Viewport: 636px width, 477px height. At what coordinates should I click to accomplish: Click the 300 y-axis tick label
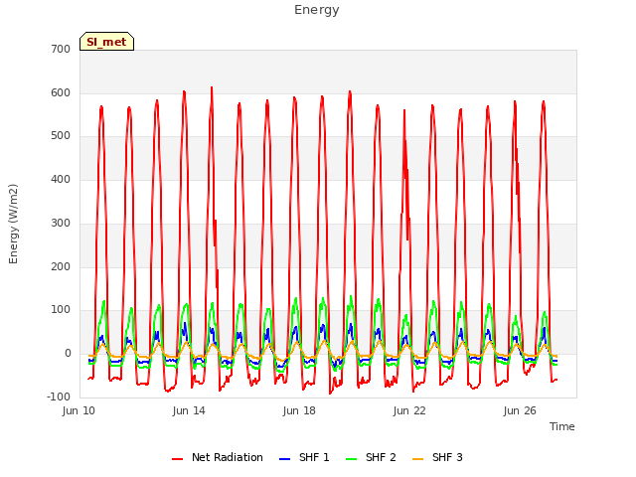pyautogui.click(x=61, y=223)
